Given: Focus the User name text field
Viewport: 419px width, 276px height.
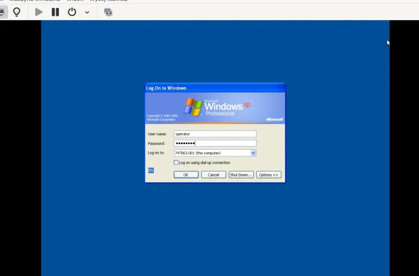Looking at the screenshot, I should (215, 134).
